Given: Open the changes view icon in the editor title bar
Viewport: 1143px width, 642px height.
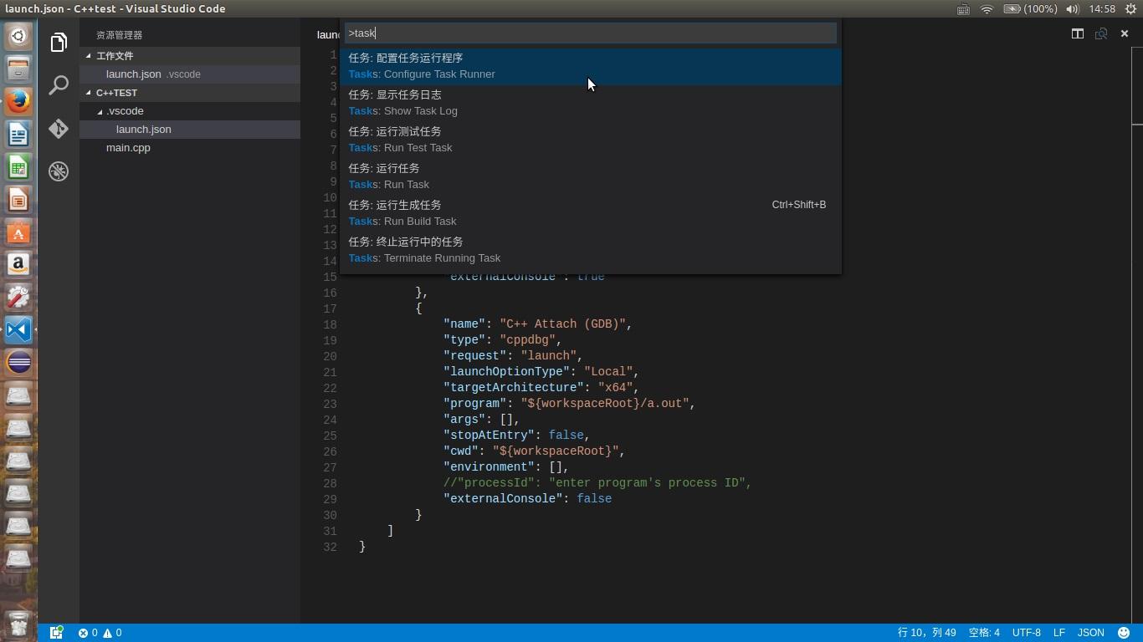Looking at the screenshot, I should tap(1101, 33).
